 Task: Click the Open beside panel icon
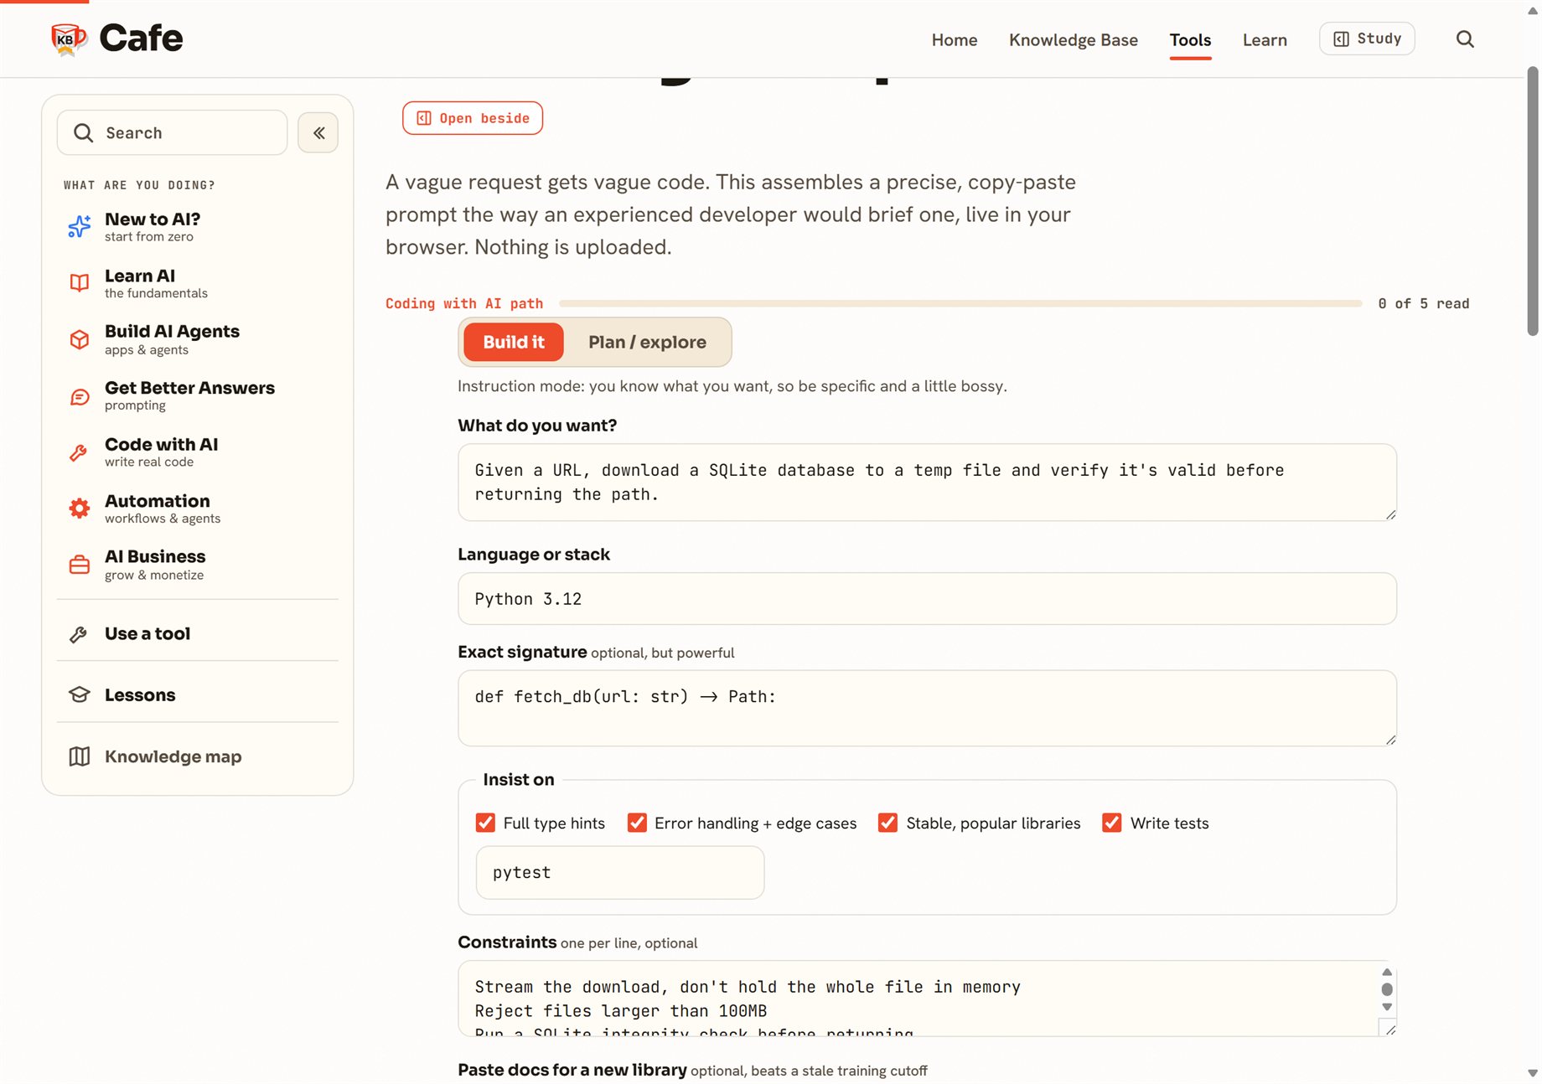[424, 118]
